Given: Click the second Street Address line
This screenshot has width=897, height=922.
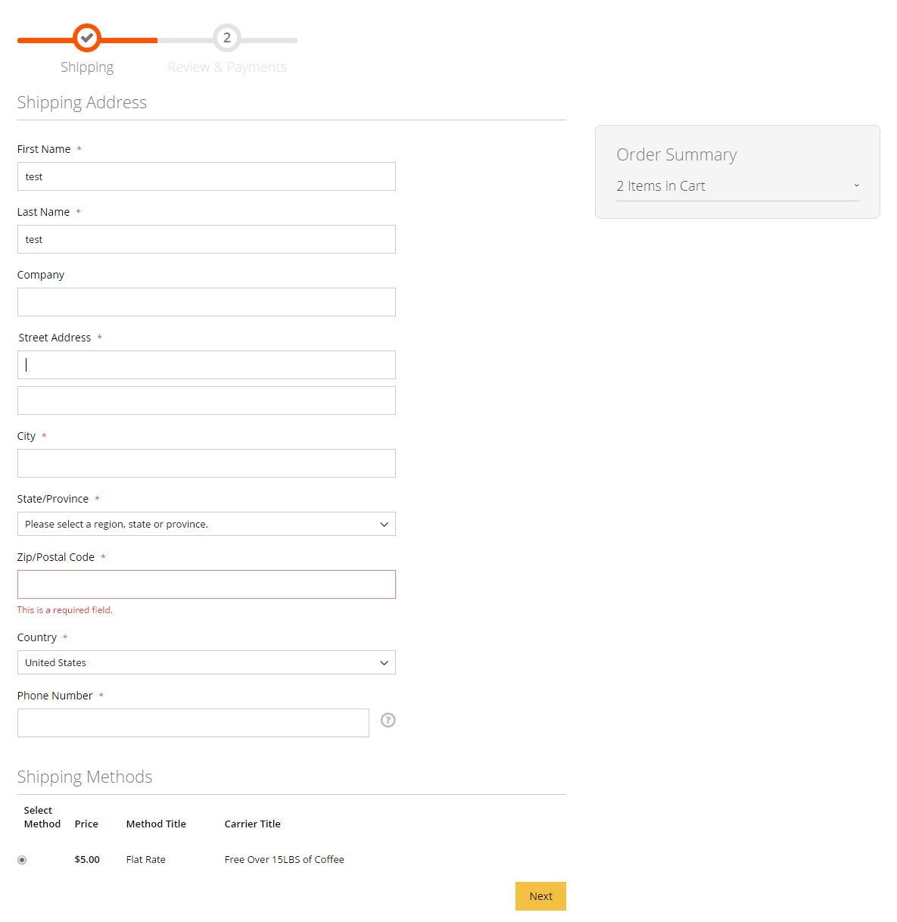Looking at the screenshot, I should coord(206,400).
